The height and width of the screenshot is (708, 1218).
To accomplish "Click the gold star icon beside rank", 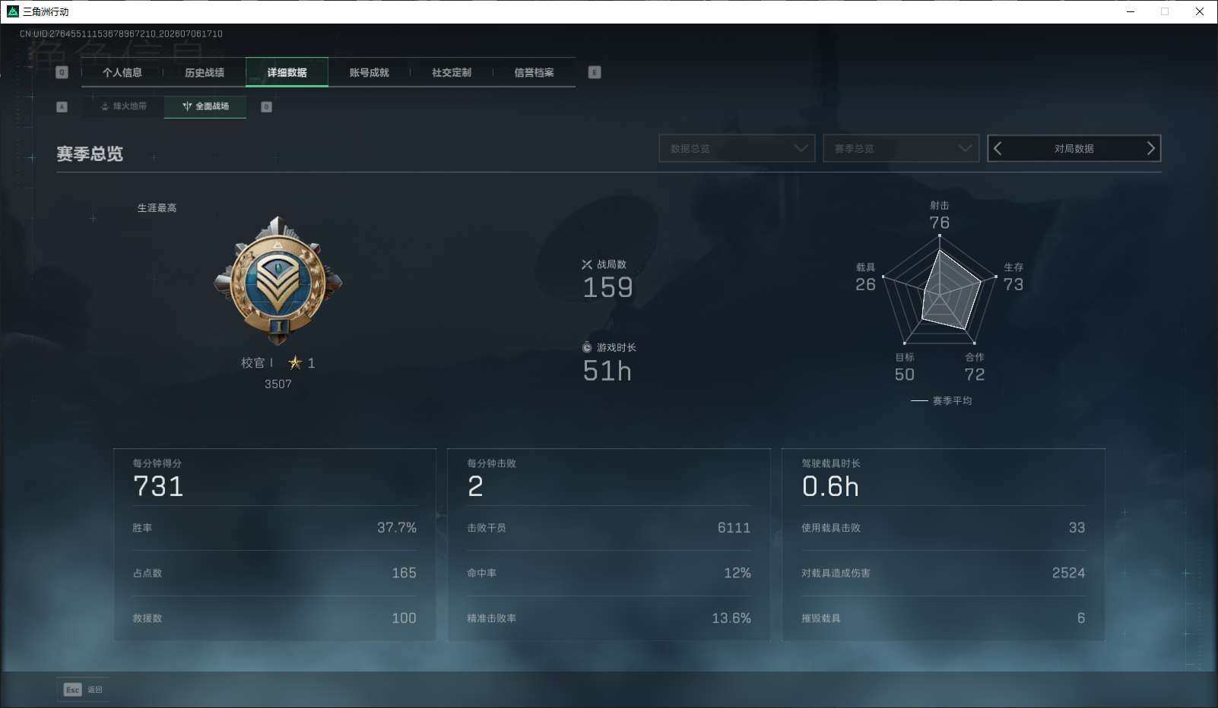I will [295, 362].
